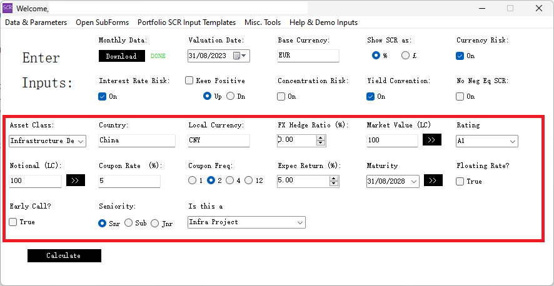Image resolution: width=554 pixels, height=286 pixels.
Task: Click the arrow button beside Market Value
Action: (x=432, y=141)
